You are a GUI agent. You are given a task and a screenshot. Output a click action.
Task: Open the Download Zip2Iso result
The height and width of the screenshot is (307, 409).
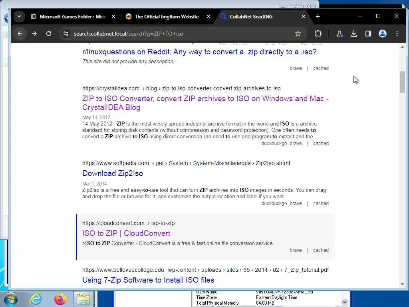113,173
